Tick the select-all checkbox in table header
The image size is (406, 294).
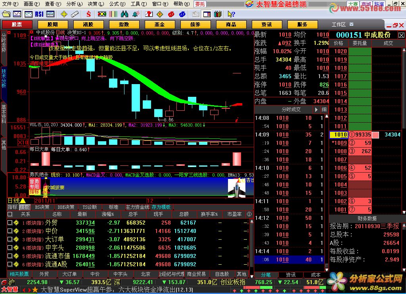[10, 214]
